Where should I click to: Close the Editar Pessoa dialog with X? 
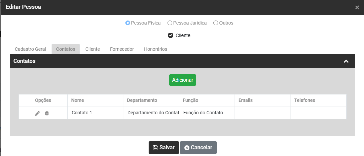pos(357,7)
